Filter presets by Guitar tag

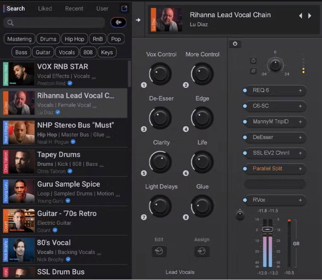click(43, 52)
